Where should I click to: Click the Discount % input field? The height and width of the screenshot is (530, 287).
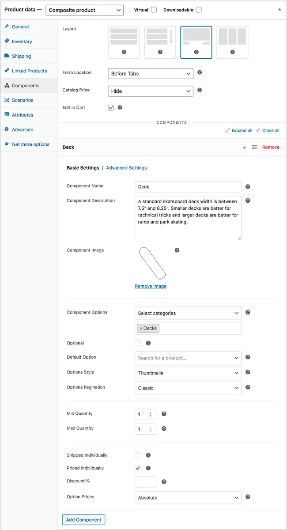pyautogui.click(x=145, y=482)
